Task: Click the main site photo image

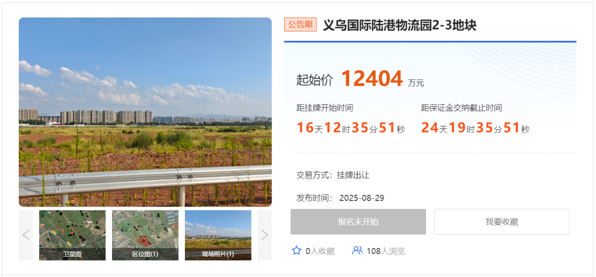Action: pos(145,112)
